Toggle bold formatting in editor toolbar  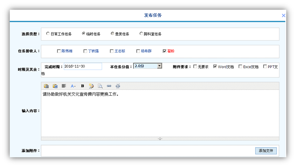click(x=82, y=86)
